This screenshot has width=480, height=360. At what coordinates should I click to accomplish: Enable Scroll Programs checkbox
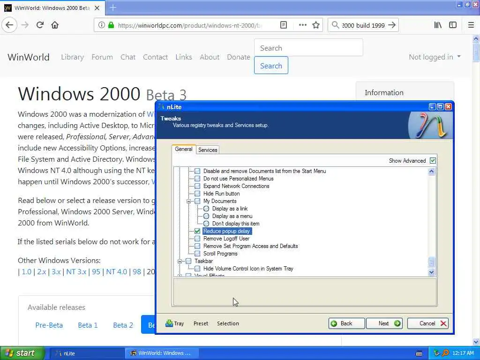197,254
